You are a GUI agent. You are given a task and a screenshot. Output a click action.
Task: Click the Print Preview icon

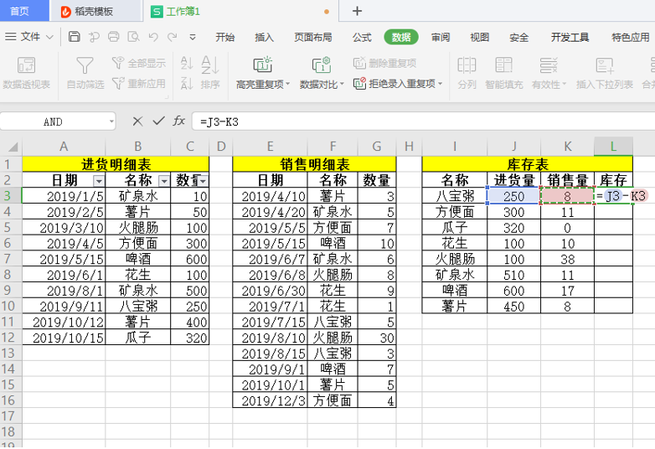[133, 37]
